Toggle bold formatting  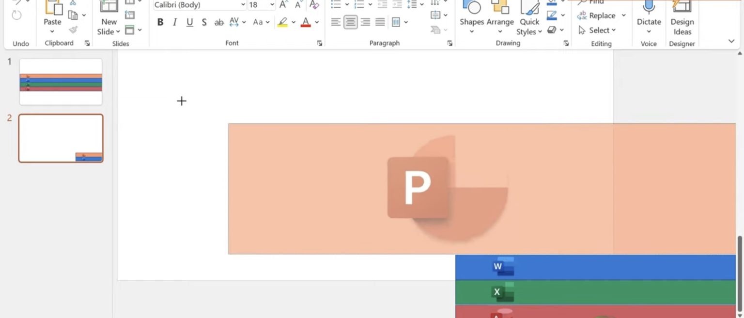click(160, 22)
